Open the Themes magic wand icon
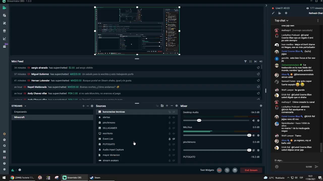 4,23
